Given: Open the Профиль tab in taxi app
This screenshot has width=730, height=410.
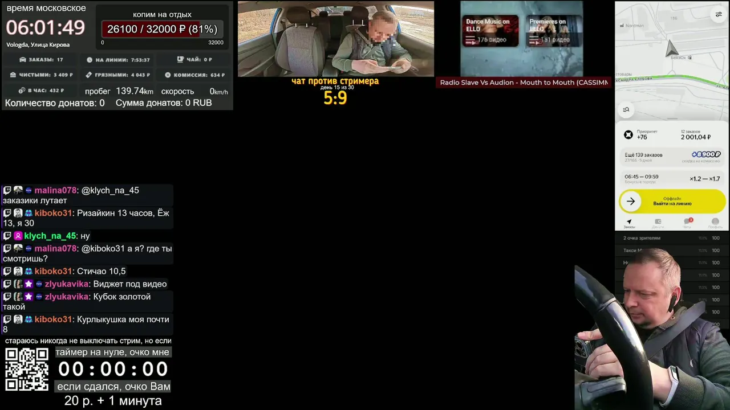Looking at the screenshot, I should 715,223.
